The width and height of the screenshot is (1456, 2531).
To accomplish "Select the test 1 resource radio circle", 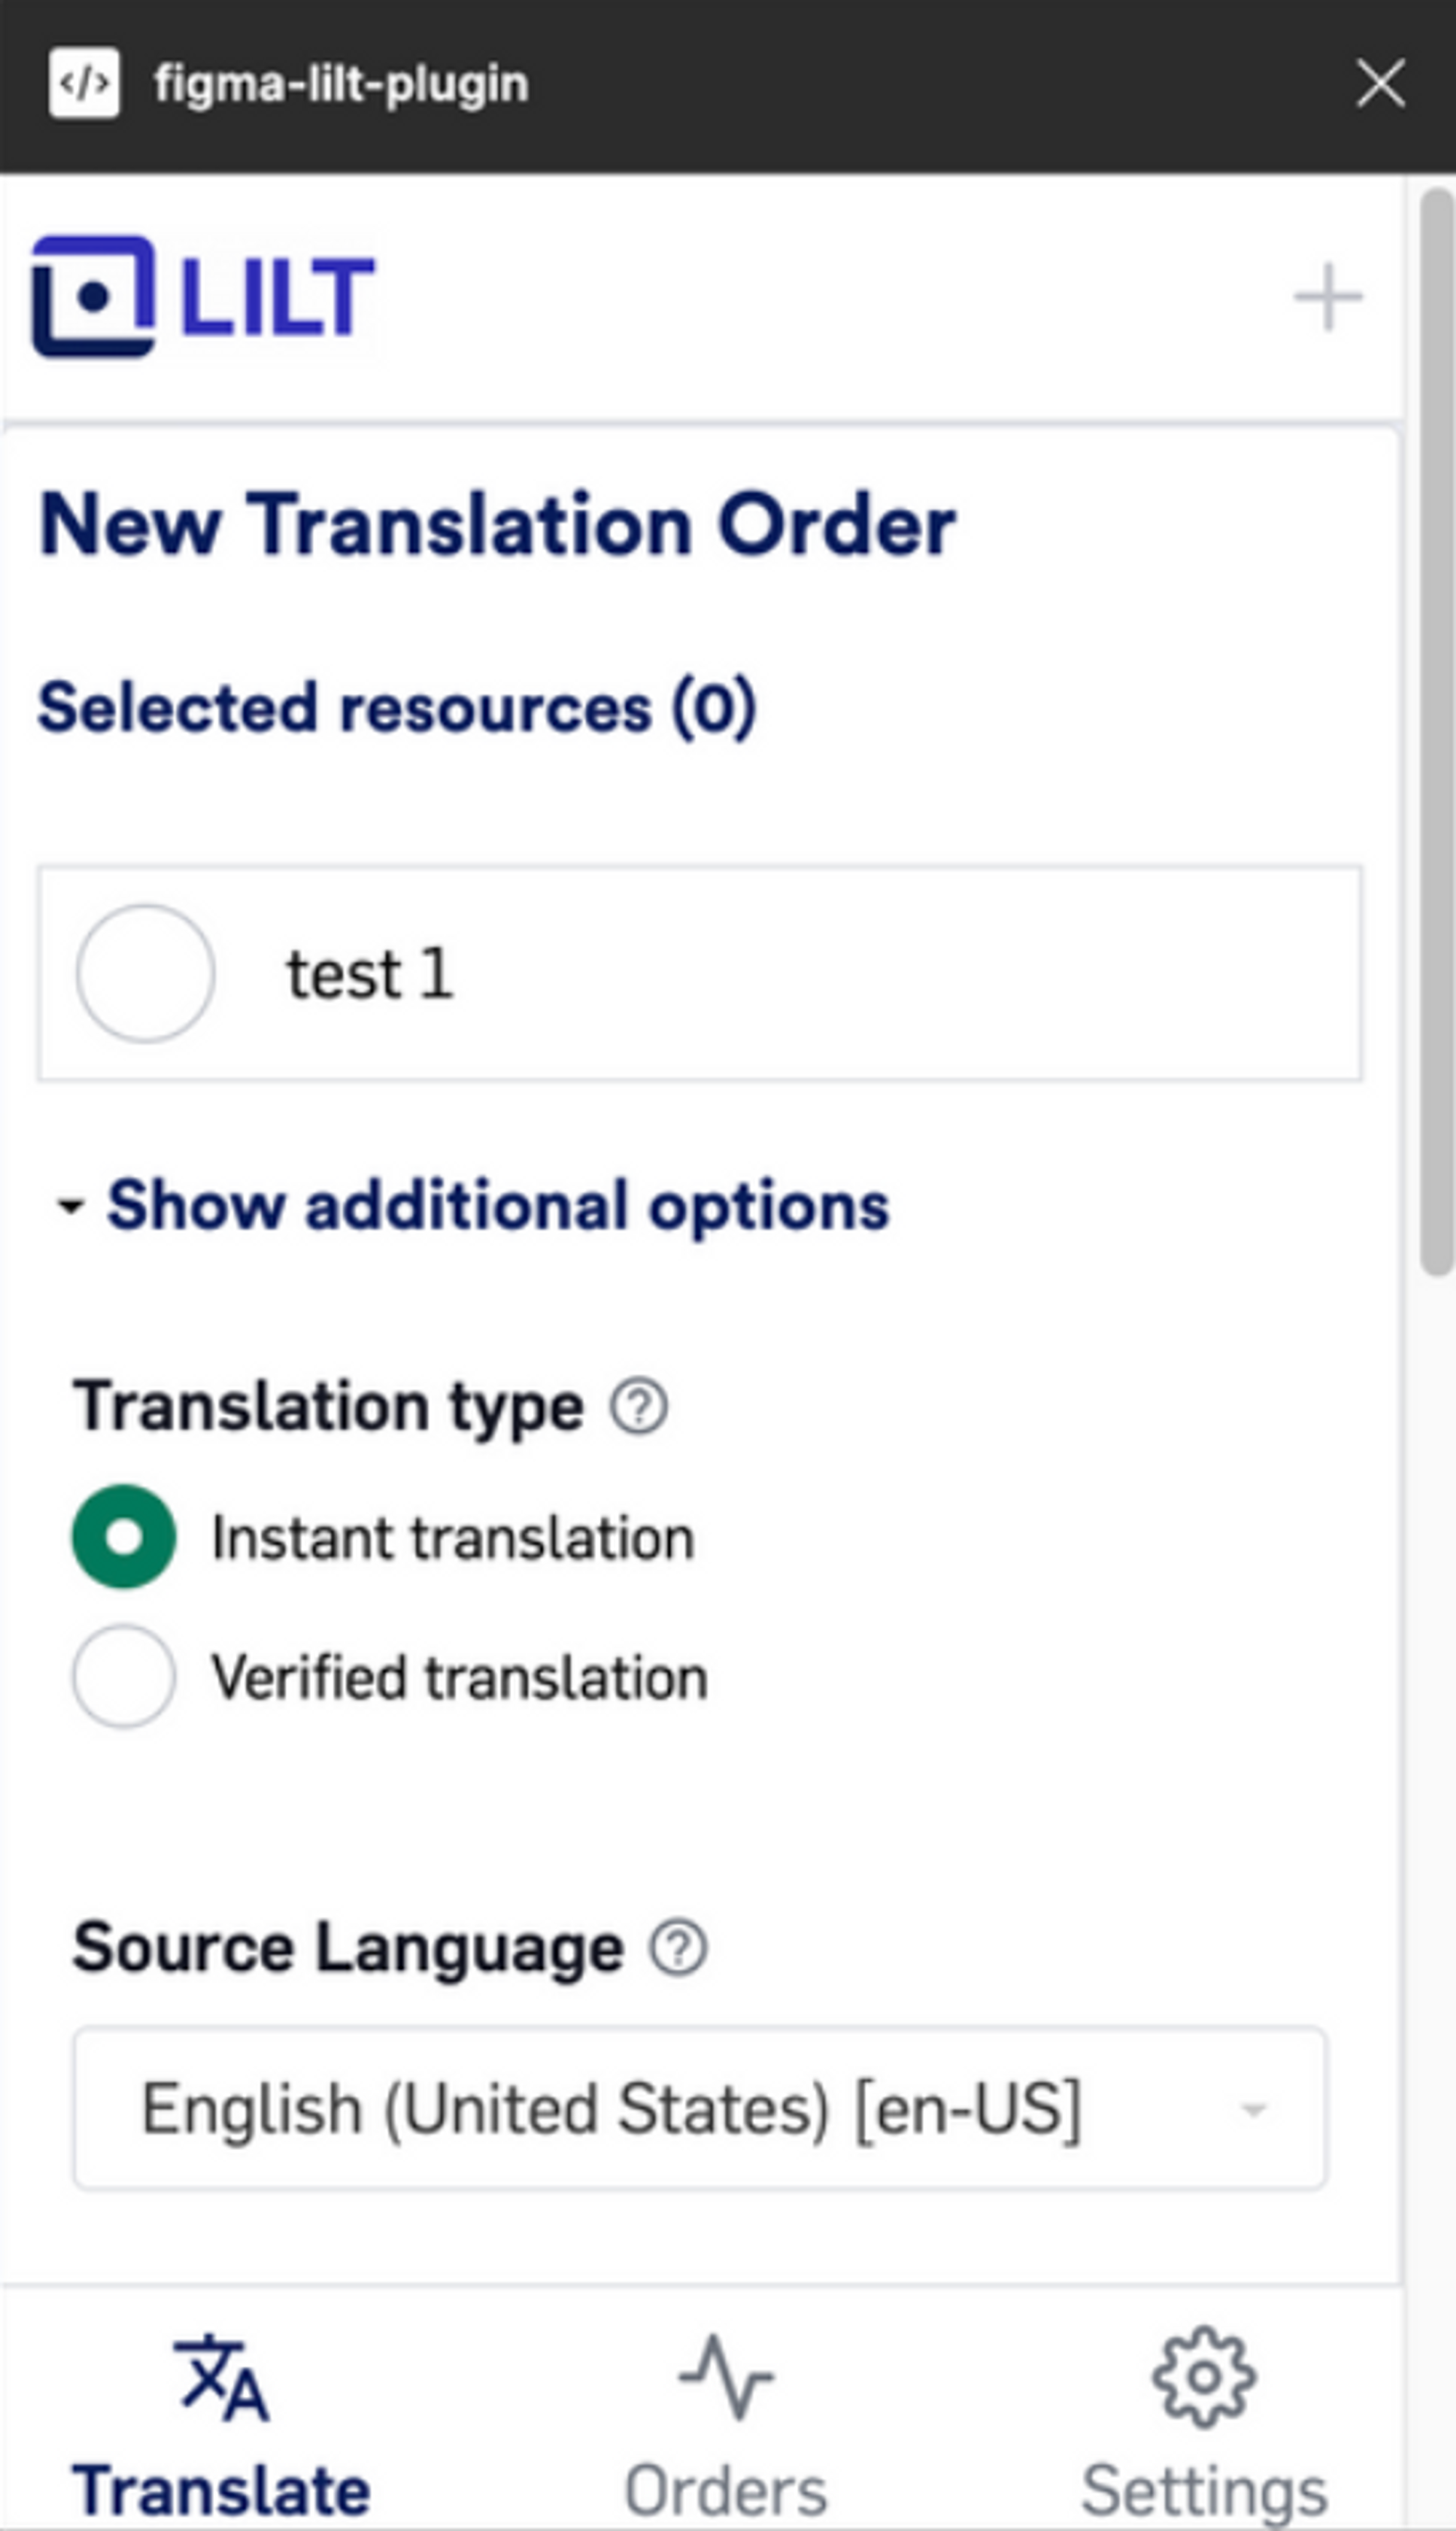I will [145, 973].
